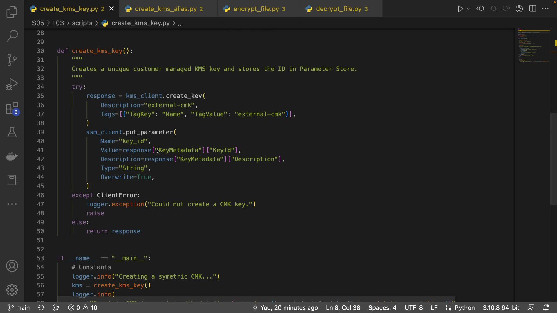Expand the Run Python File dropdown arrow
557x313 pixels.
click(x=469, y=9)
